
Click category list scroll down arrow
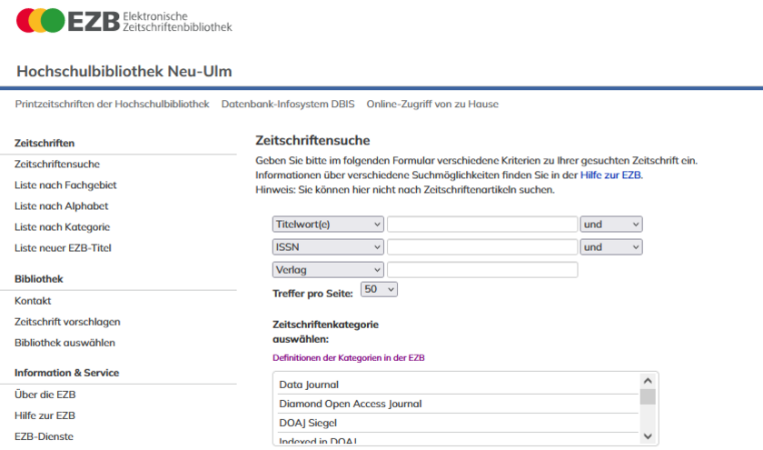click(648, 436)
